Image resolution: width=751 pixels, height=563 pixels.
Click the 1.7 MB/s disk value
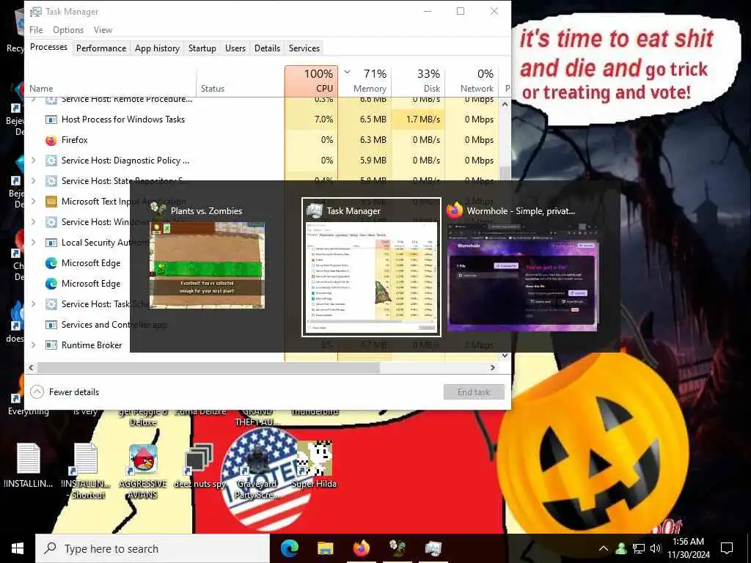point(423,119)
